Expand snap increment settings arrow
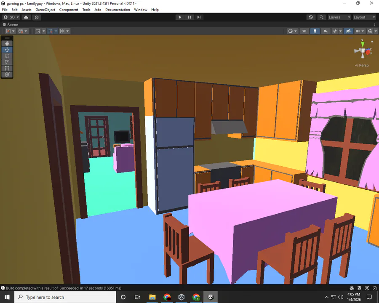The image size is (379, 303). [68, 31]
